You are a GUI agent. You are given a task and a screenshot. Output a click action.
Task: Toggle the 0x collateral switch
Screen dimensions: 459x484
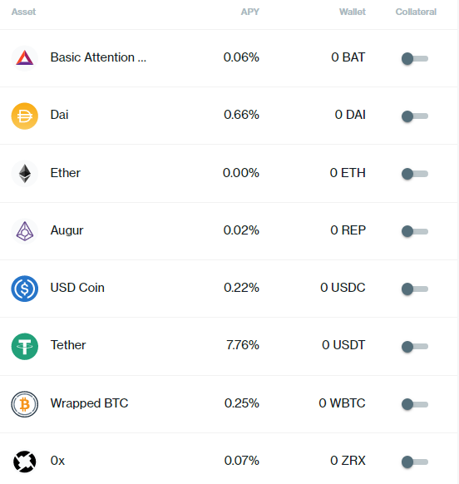click(415, 462)
